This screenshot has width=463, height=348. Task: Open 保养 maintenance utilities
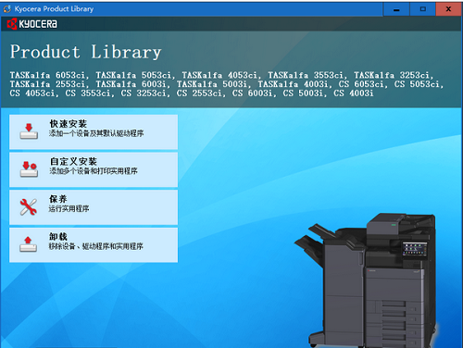coord(94,207)
